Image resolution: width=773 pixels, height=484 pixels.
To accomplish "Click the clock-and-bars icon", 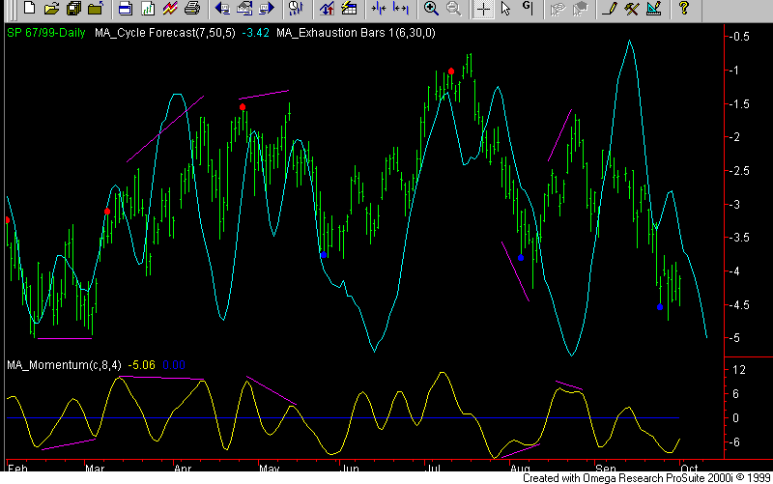I will pos(296,8).
